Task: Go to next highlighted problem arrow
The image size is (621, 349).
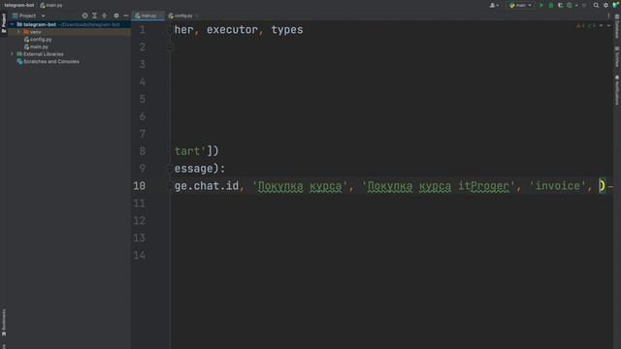Action: pos(609,26)
